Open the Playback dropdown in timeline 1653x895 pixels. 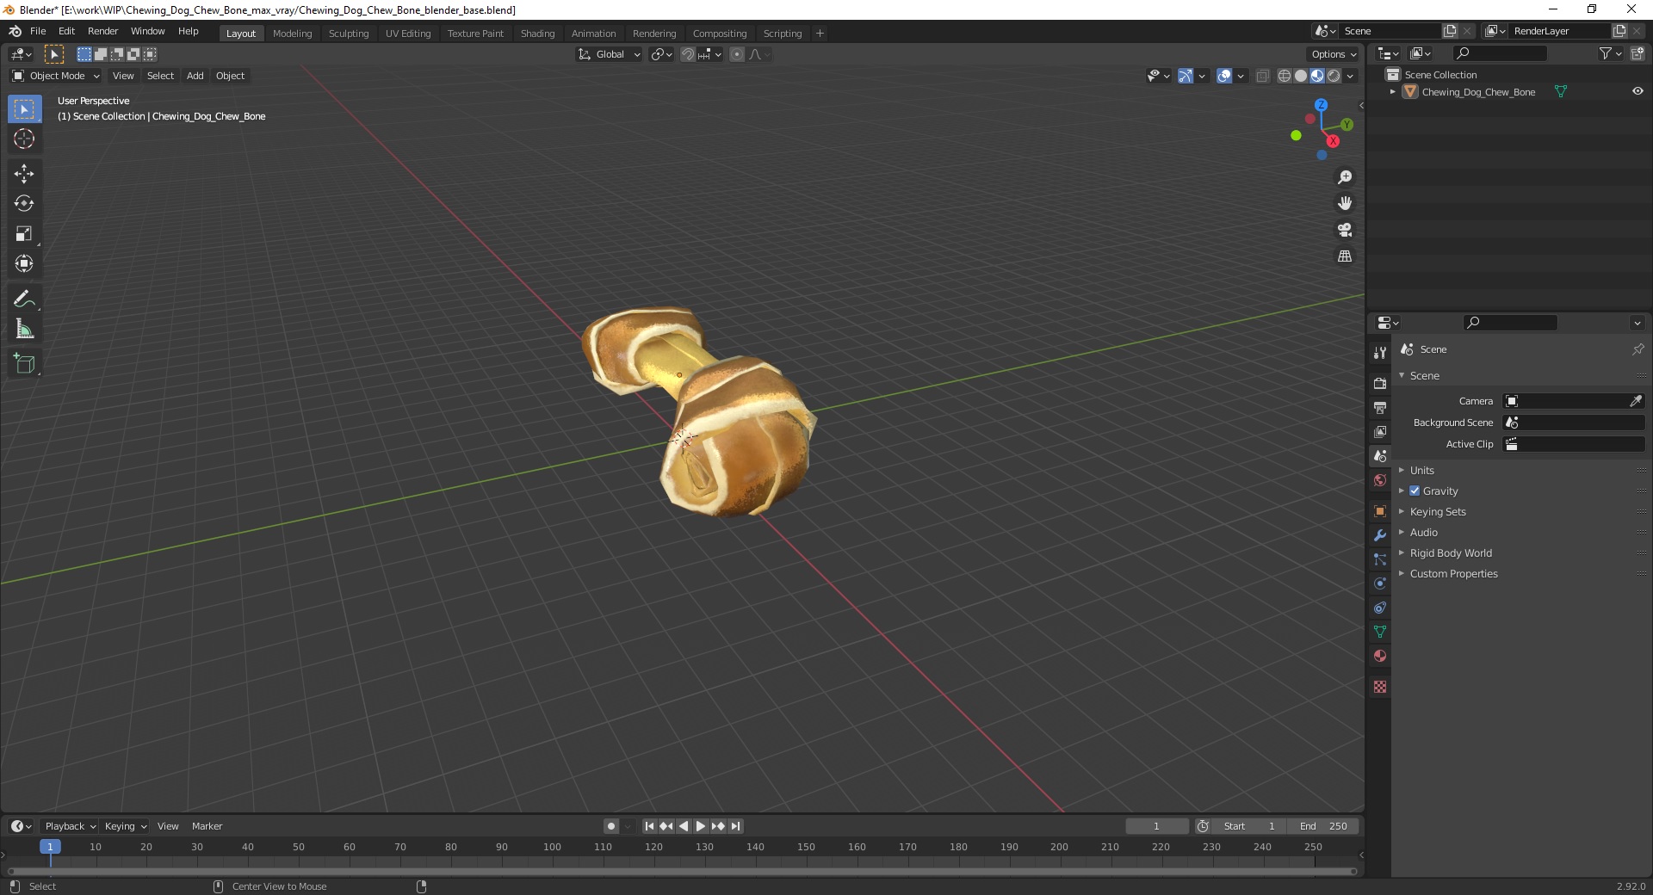point(70,826)
